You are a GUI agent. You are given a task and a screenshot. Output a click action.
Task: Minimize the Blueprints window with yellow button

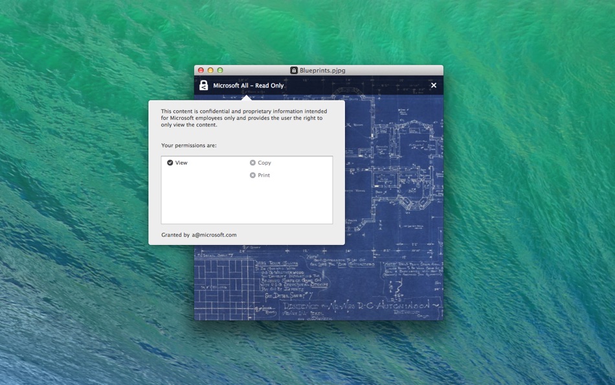(x=210, y=70)
